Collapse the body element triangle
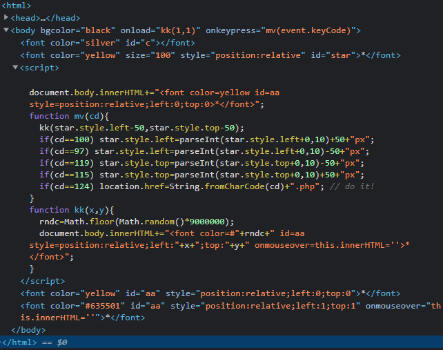 (6, 30)
